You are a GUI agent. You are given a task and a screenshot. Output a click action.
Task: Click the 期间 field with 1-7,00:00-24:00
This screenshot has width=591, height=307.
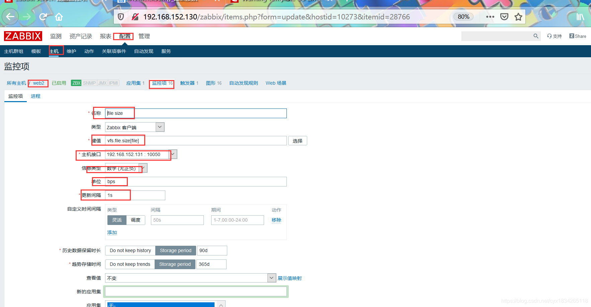coord(238,220)
